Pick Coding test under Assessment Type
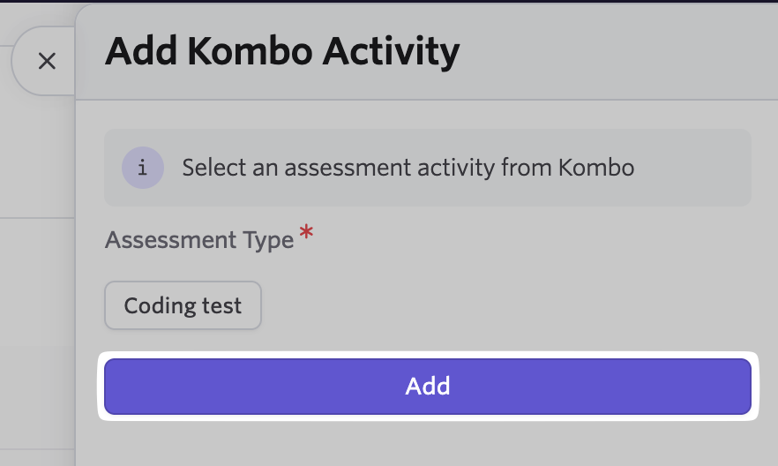 (x=183, y=305)
